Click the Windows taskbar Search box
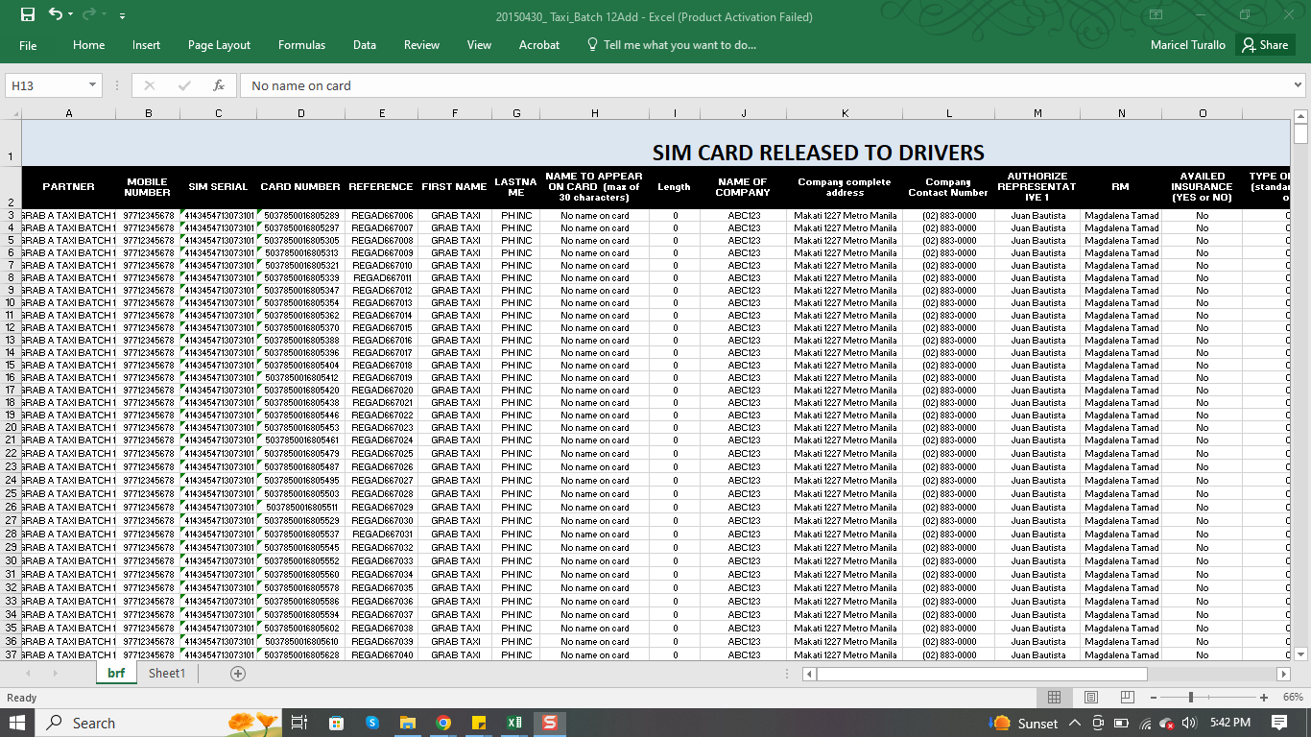This screenshot has height=737, width=1311. 134,723
